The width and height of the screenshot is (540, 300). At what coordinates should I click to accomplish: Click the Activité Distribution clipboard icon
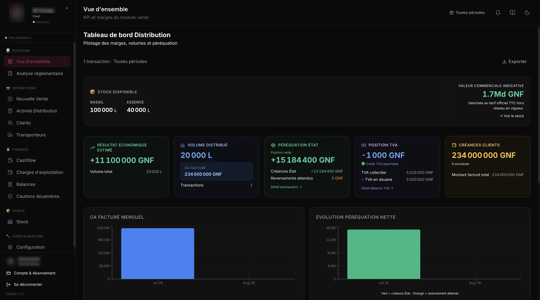(10, 111)
